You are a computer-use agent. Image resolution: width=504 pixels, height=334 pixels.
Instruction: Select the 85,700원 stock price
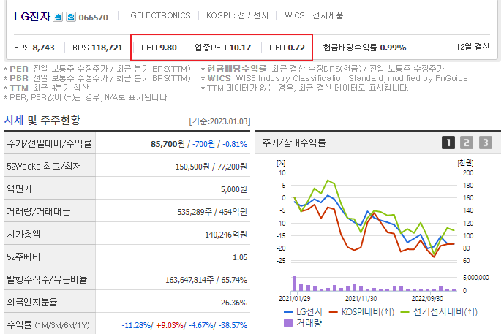[168, 144]
